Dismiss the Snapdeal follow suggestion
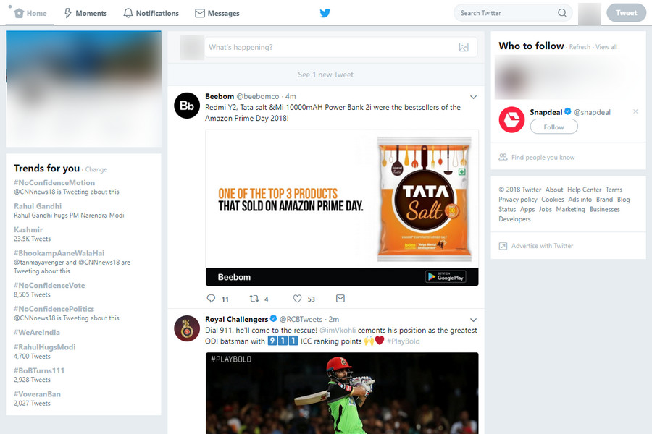This screenshot has width=652, height=434. [x=635, y=111]
